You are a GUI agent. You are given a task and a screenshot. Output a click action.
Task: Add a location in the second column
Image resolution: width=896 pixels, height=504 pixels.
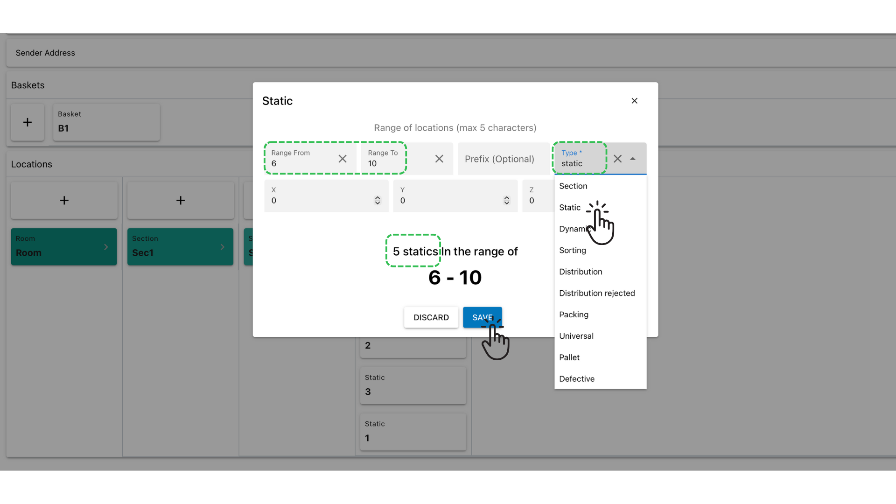click(180, 200)
